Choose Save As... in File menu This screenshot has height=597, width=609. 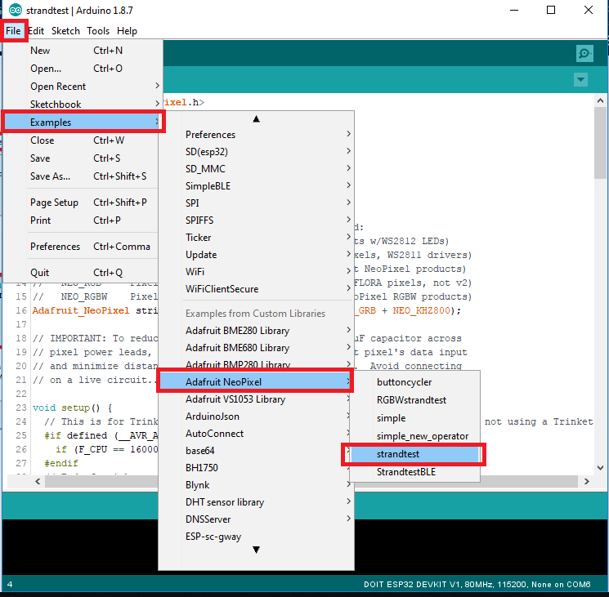[80, 176]
